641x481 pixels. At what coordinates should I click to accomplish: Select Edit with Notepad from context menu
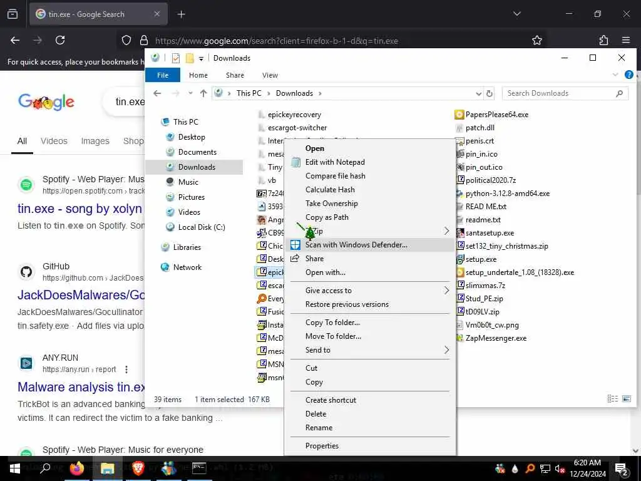370,162
